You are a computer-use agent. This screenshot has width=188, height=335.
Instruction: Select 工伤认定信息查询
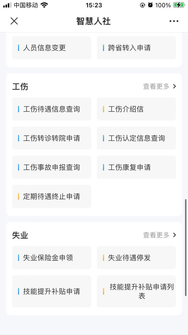pyautogui.click(x=136, y=138)
